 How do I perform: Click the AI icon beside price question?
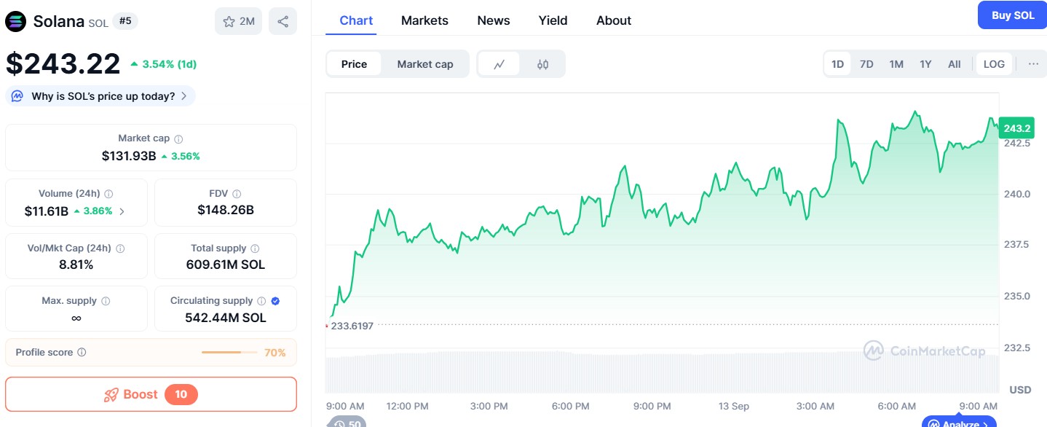[x=17, y=96]
